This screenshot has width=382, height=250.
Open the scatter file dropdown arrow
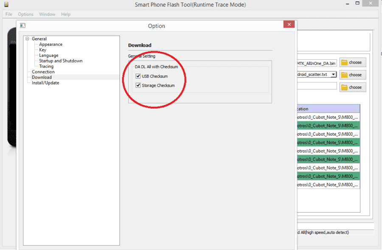[x=333, y=75]
